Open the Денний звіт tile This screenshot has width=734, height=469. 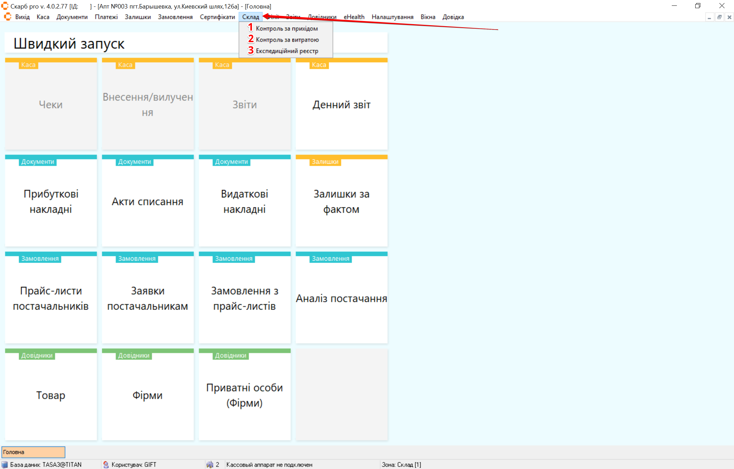coord(341,105)
